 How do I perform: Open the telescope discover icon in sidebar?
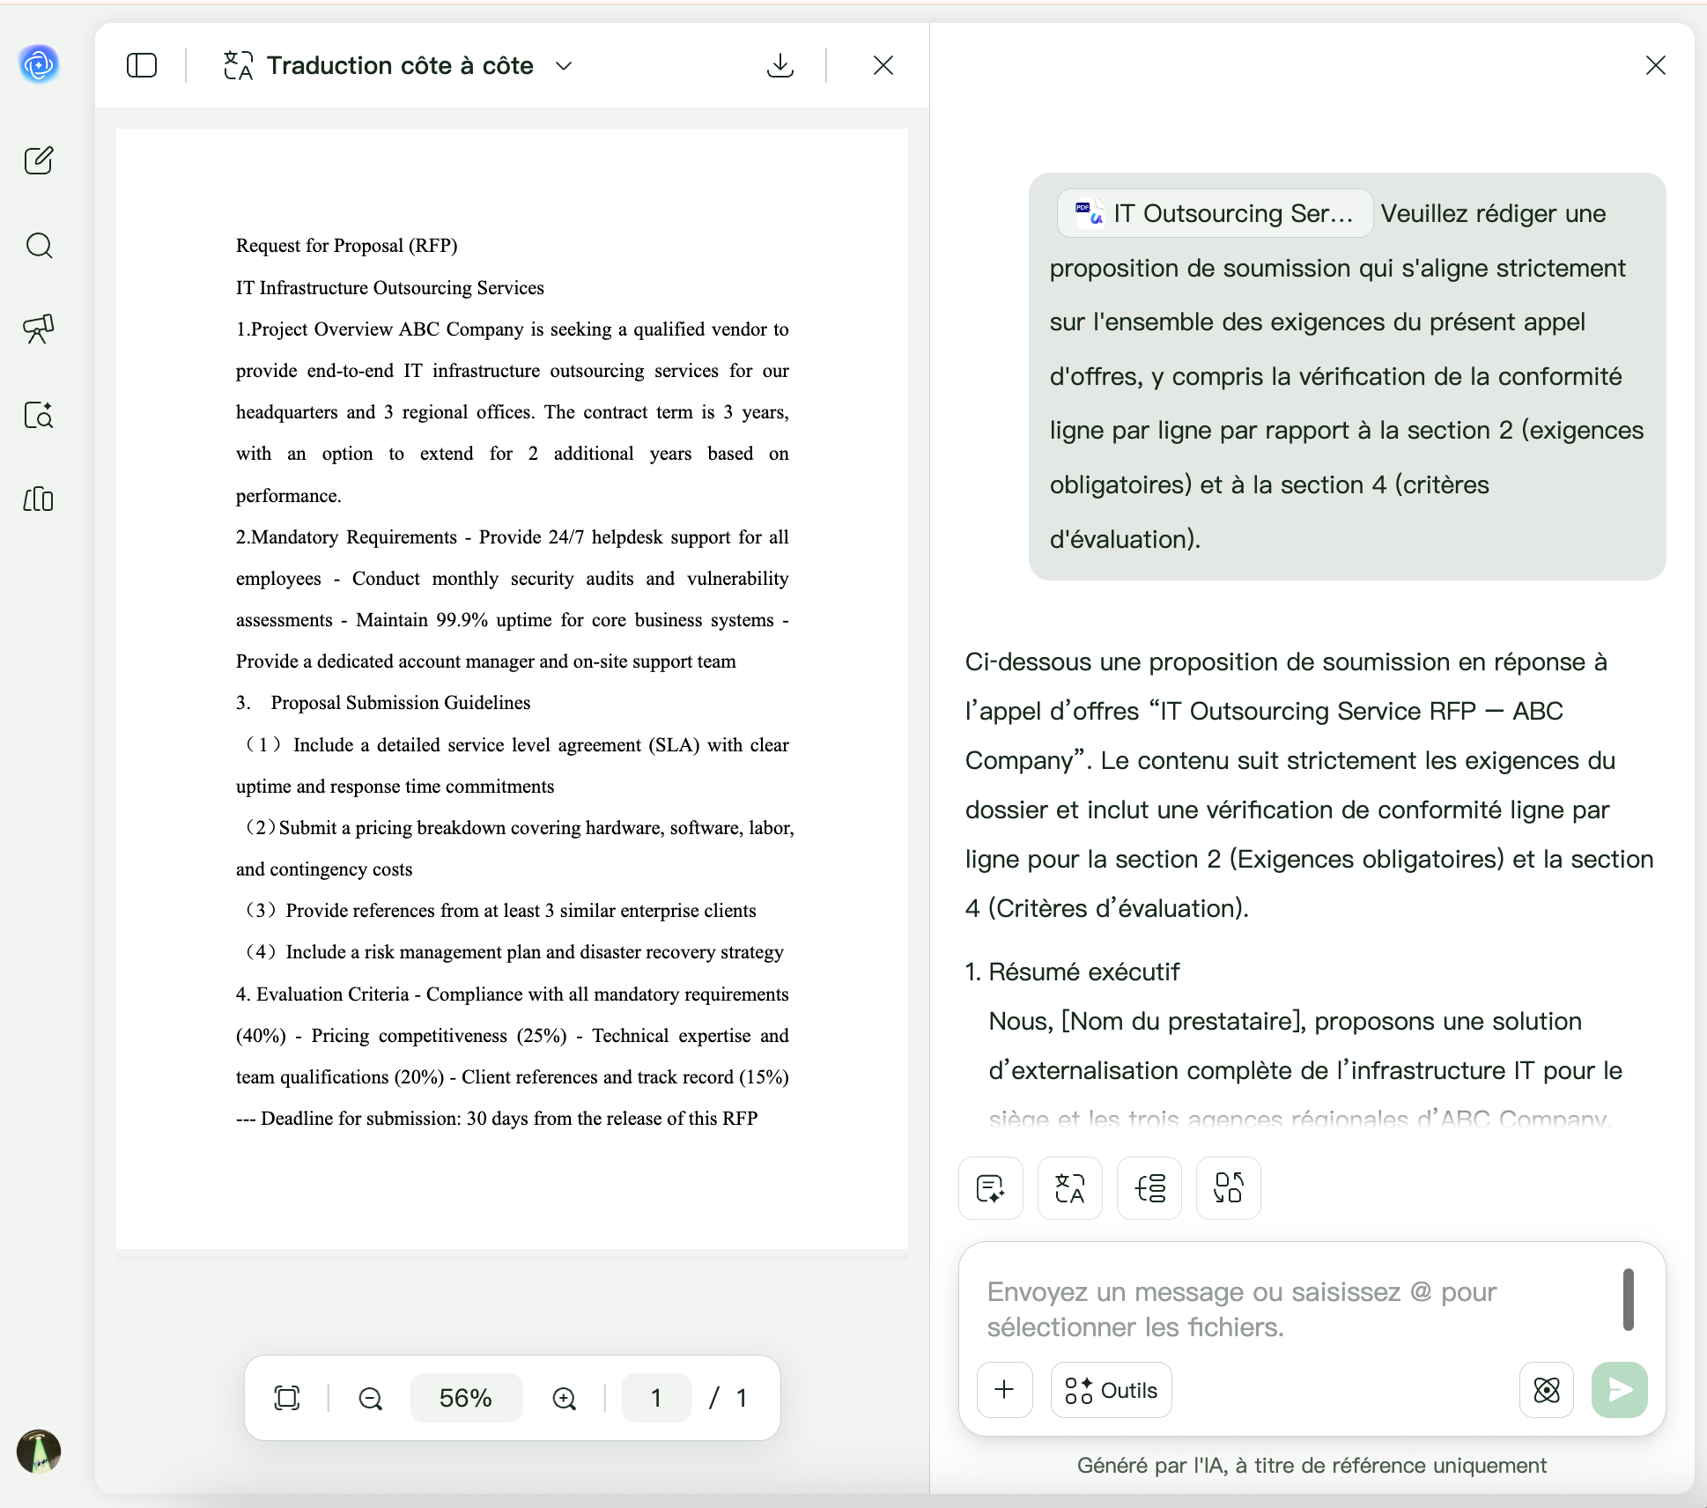(39, 329)
